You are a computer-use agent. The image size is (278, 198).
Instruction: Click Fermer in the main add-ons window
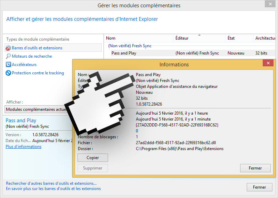point(259,187)
